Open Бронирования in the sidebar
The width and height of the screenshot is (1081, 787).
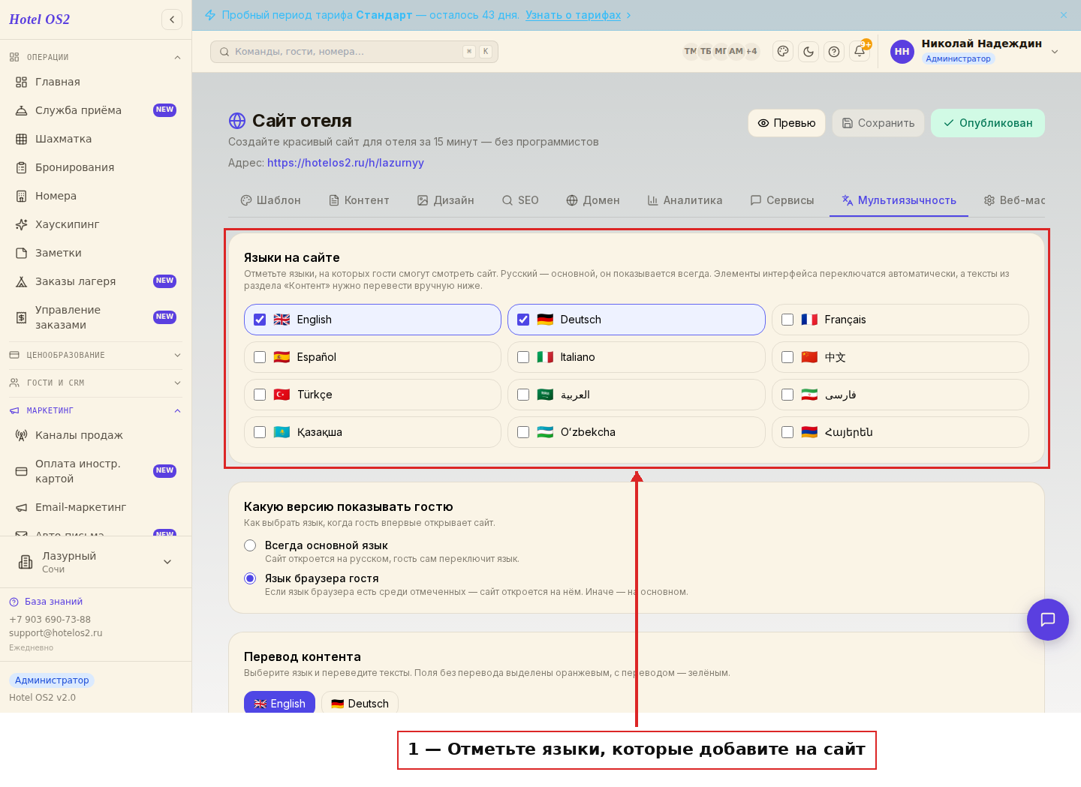(96, 167)
